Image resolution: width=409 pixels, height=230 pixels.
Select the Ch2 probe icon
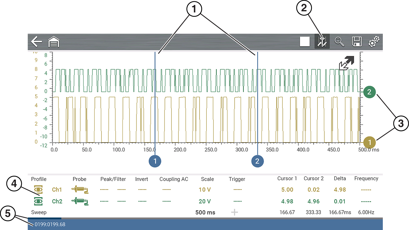point(80,201)
